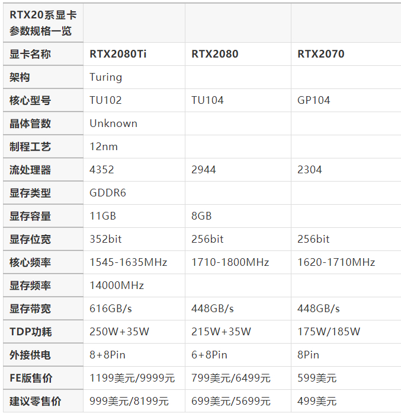The width and height of the screenshot is (401, 416).
Task: Click the 显存类型 row label
Action: click(x=30, y=193)
